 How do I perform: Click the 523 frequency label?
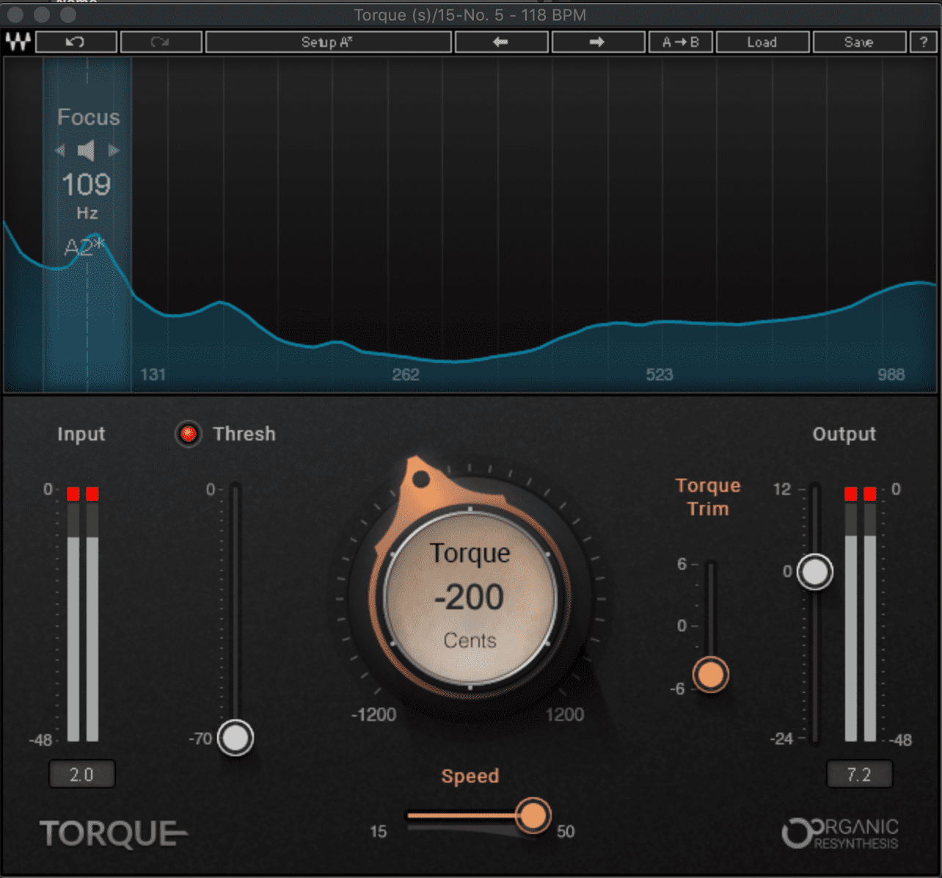(660, 374)
